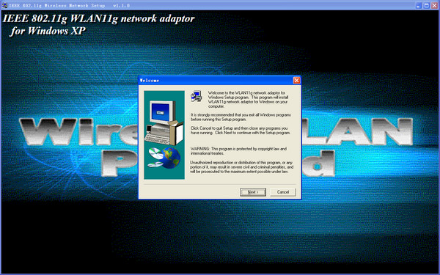Viewport: 440px width, 275px height.
Task: Click the installer illustration of computer and globe
Action: [164, 135]
